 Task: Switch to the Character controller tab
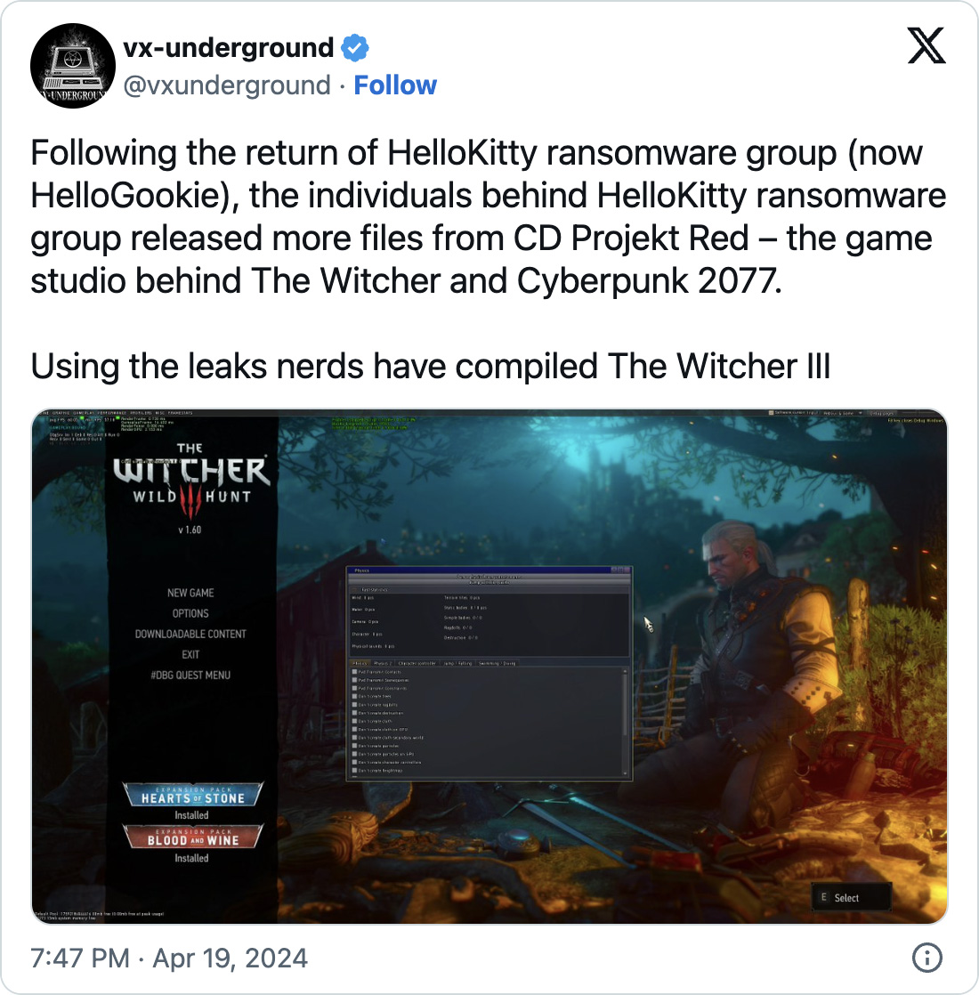[x=417, y=663]
